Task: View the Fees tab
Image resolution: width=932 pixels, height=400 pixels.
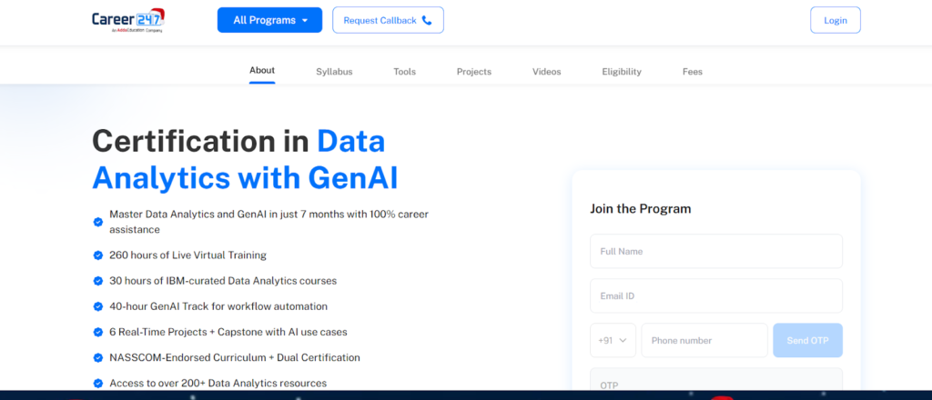Action: pos(693,72)
